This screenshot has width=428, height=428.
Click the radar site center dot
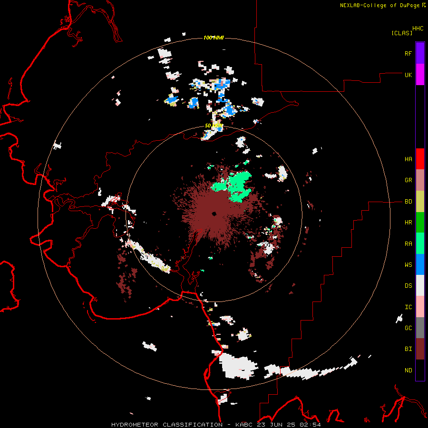click(214, 214)
